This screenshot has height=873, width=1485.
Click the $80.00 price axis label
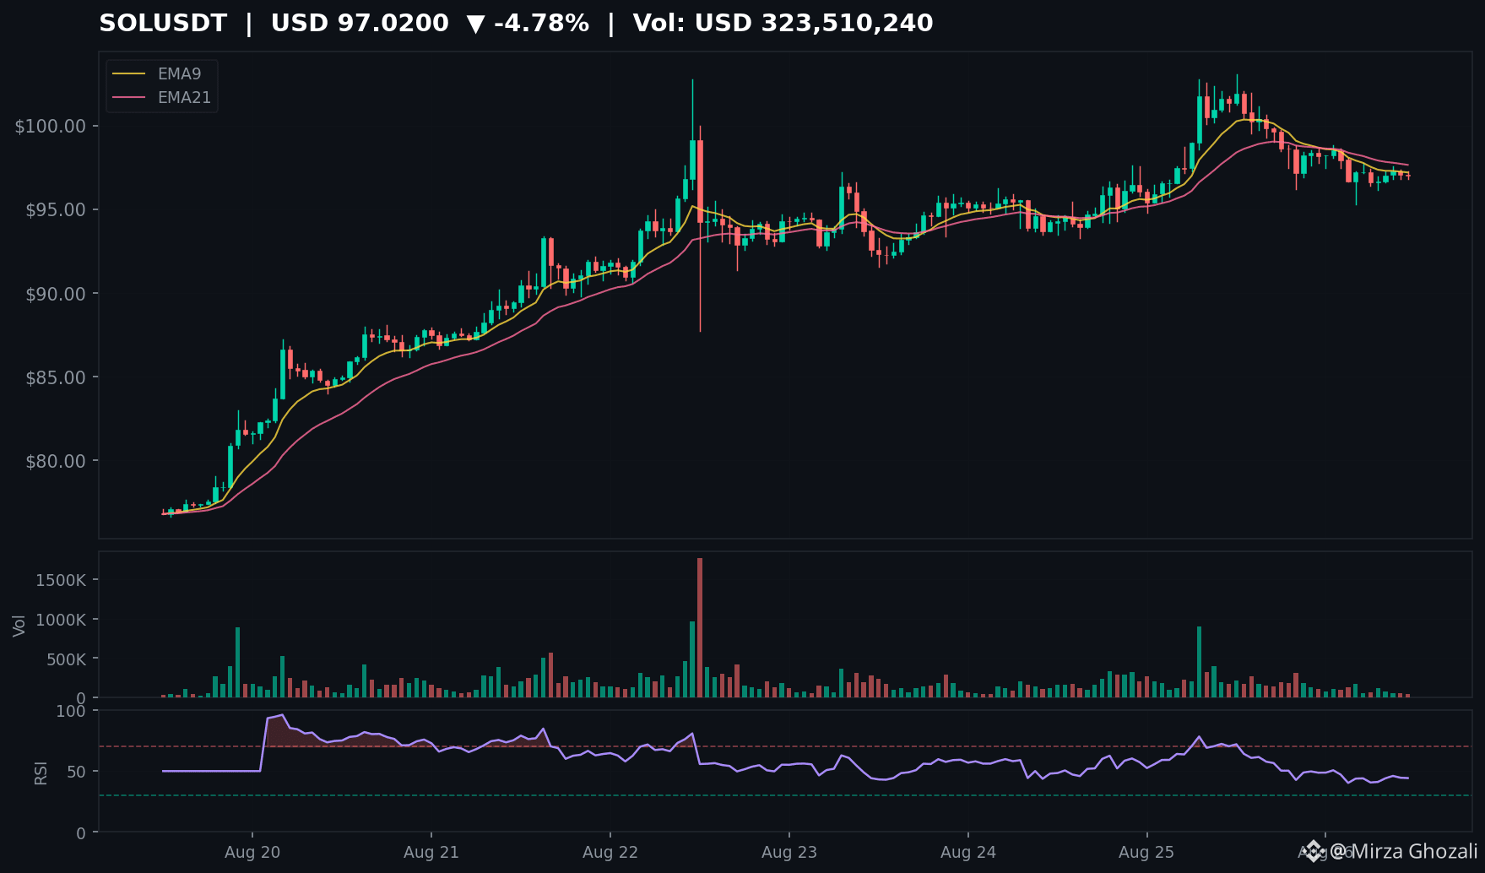click(x=56, y=462)
